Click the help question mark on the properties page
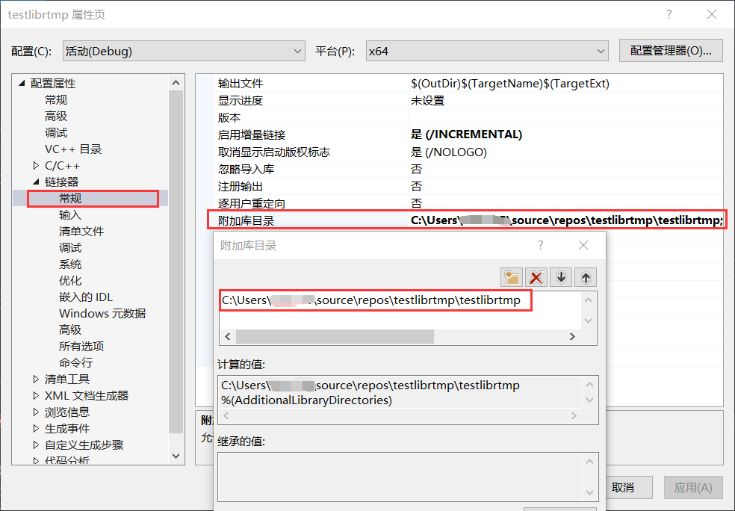 click(x=669, y=14)
